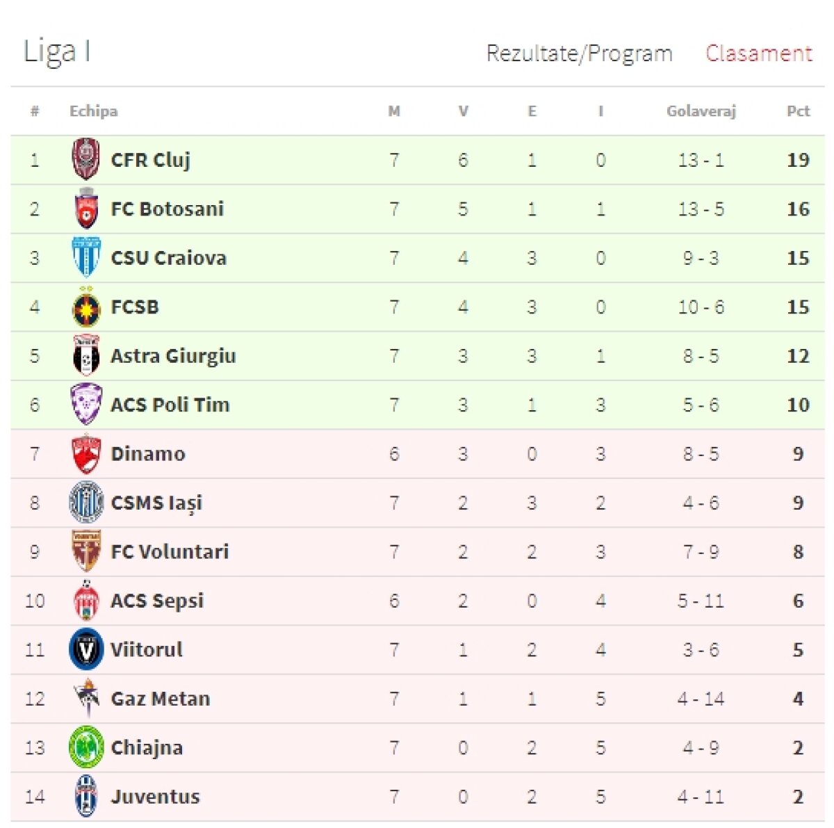Click the ACS Poli Tim crest
The height and width of the screenshot is (828, 834).
pos(86,405)
